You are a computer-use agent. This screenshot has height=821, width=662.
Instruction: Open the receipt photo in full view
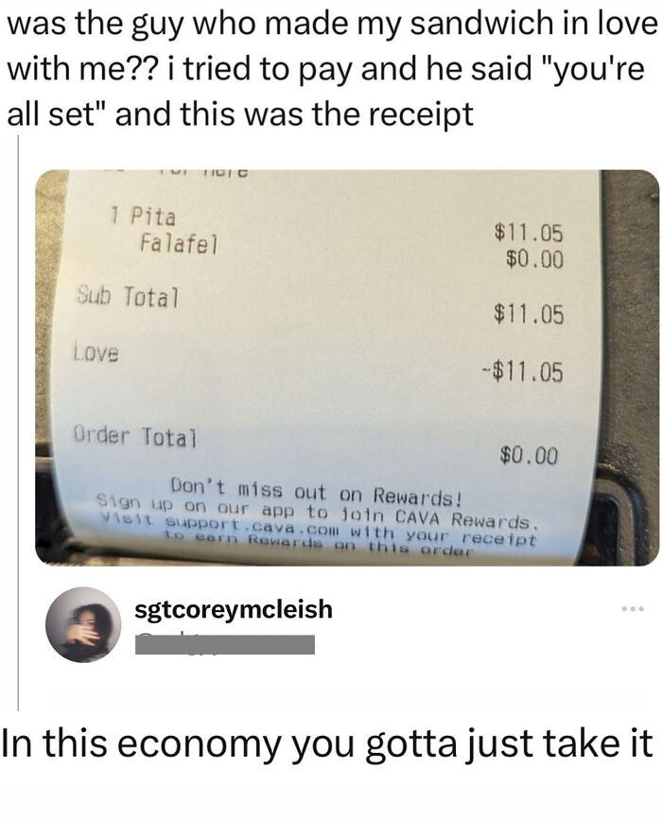click(x=347, y=368)
